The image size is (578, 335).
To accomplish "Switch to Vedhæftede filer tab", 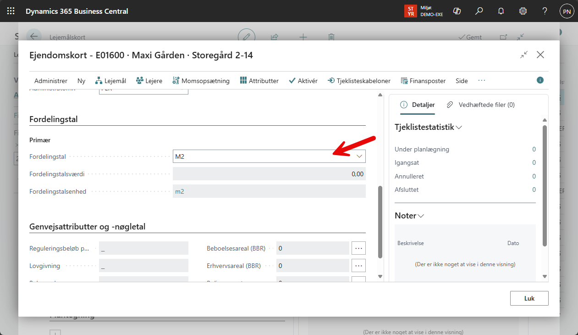I will click(481, 105).
